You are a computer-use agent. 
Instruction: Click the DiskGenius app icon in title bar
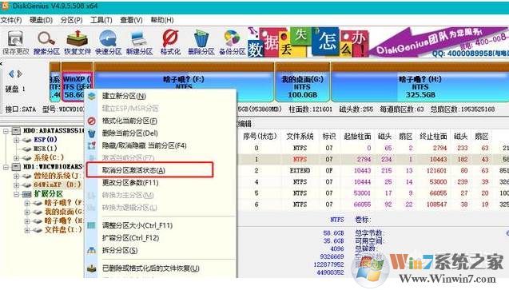point(5,6)
